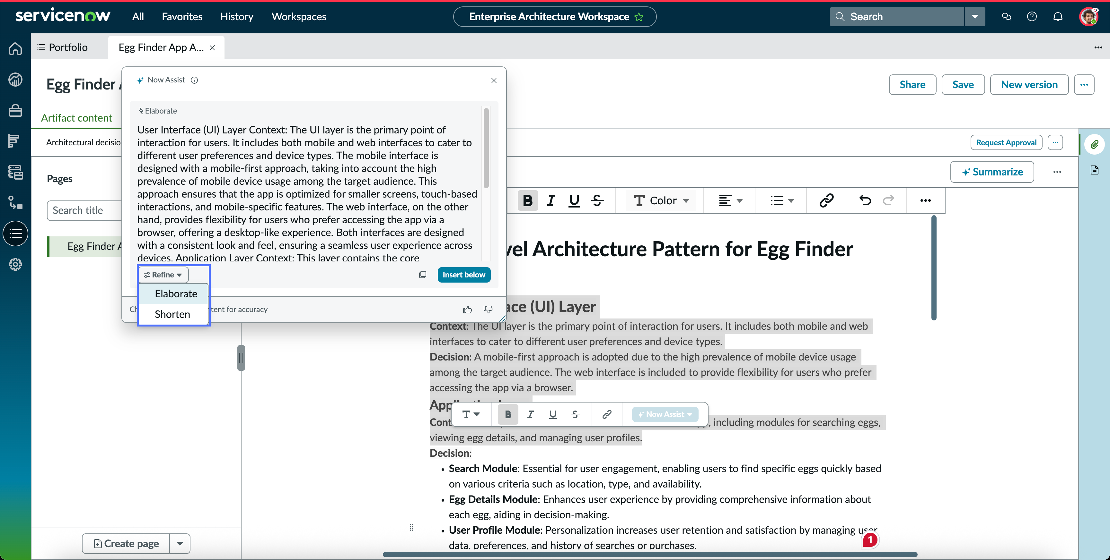Open the Workspaces menu

tap(299, 17)
